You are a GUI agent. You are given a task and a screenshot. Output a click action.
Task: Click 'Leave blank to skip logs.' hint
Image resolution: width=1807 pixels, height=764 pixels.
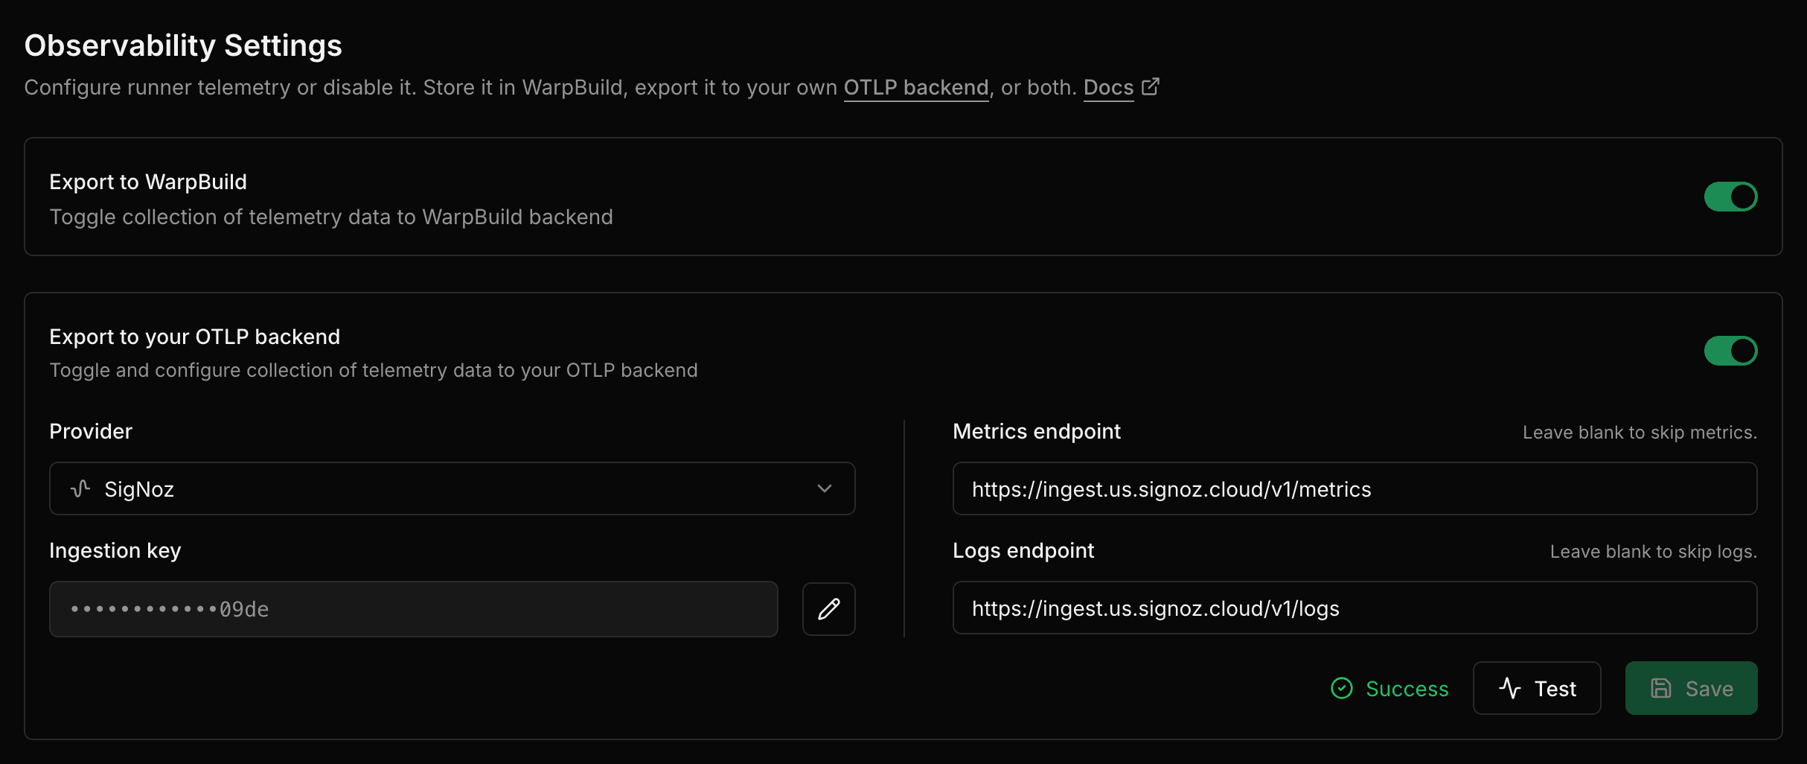[1654, 552]
